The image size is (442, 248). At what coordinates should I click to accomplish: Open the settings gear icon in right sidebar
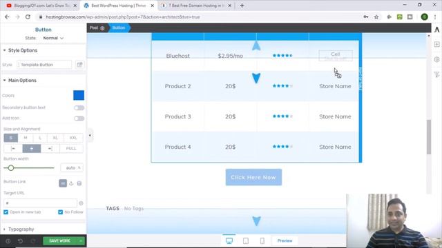[x=436, y=59]
